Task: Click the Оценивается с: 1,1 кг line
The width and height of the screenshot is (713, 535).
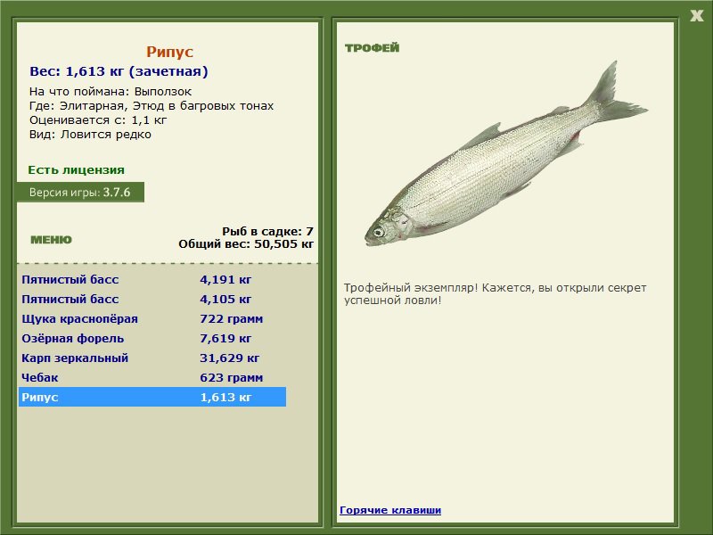Action: click(98, 120)
